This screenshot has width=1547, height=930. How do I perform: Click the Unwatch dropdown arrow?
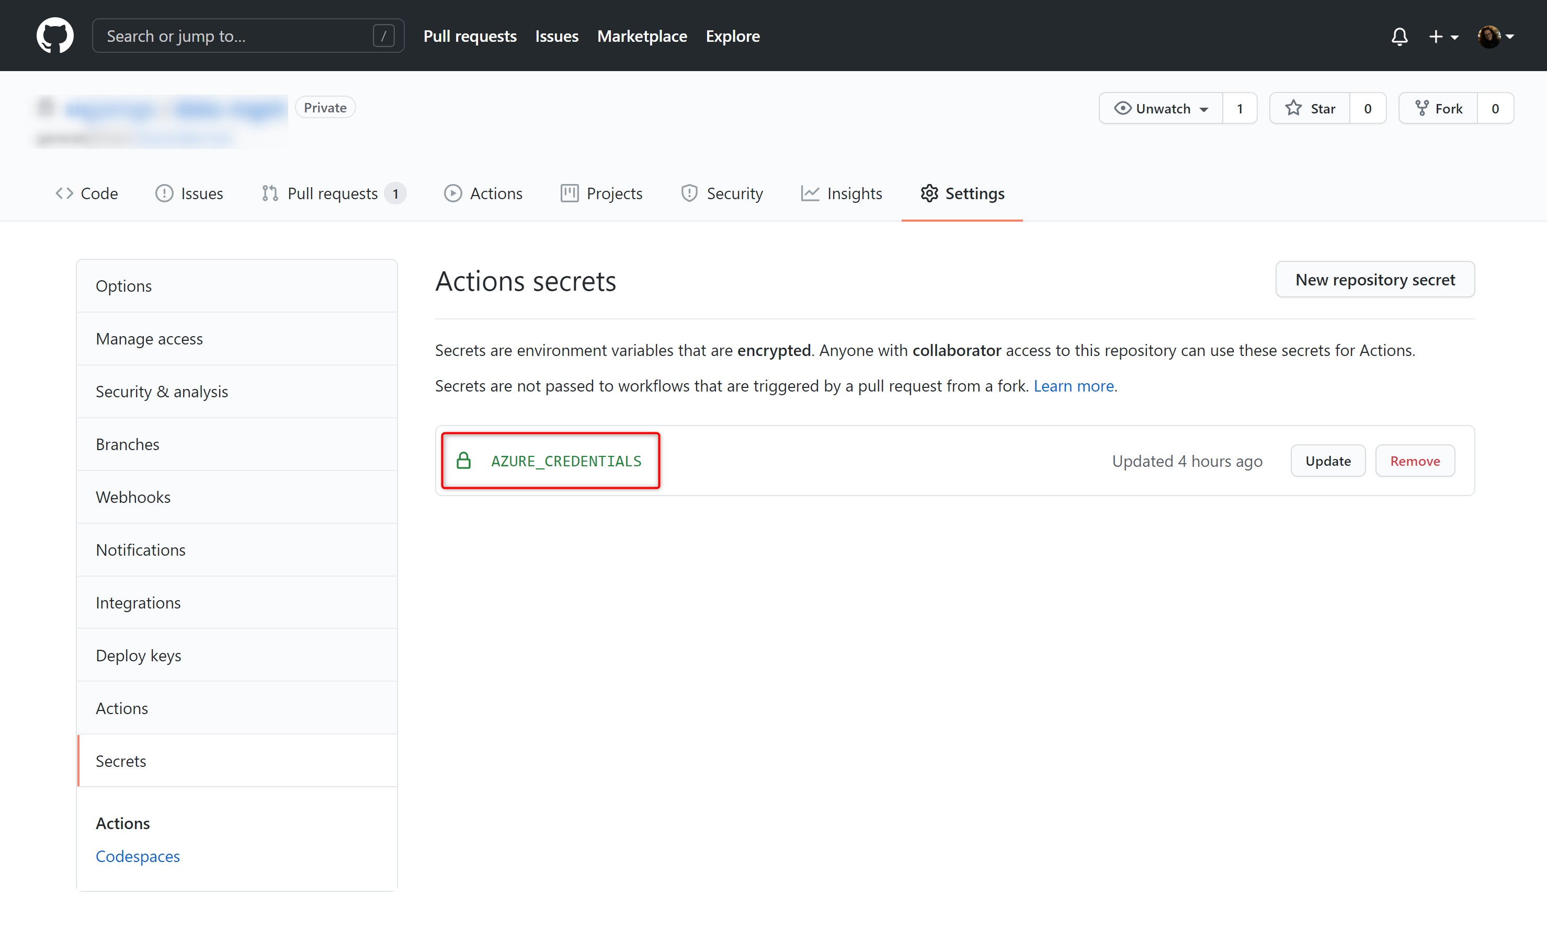(x=1205, y=107)
